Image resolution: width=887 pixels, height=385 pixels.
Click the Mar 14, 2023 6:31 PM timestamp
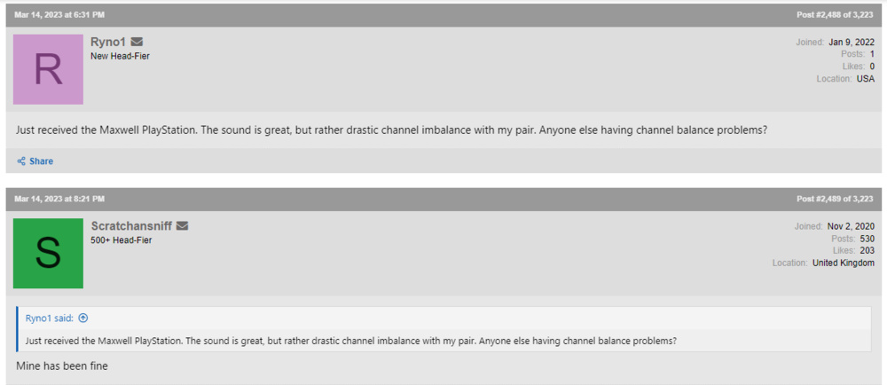tap(59, 14)
